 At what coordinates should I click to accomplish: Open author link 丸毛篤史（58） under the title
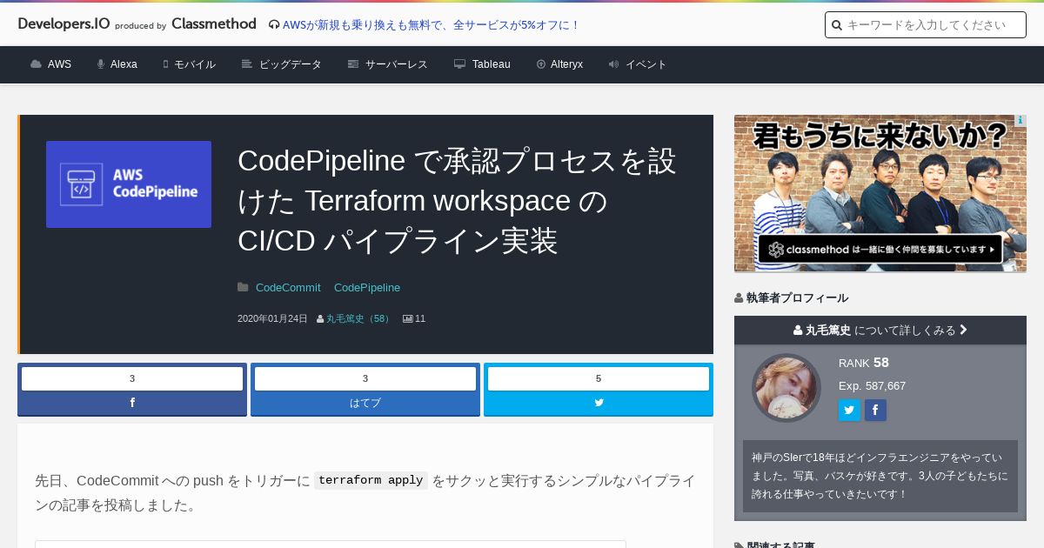[359, 318]
